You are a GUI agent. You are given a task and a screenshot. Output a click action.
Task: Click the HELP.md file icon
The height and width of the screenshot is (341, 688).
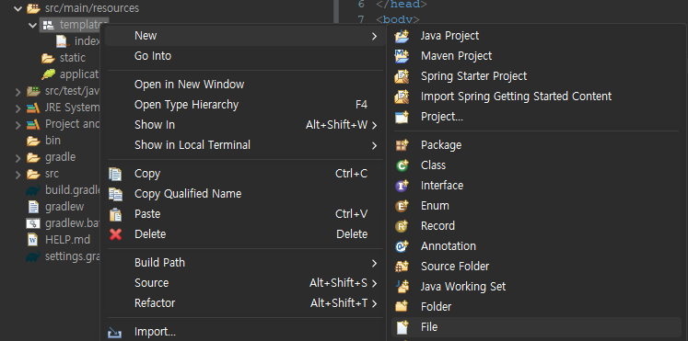point(33,240)
